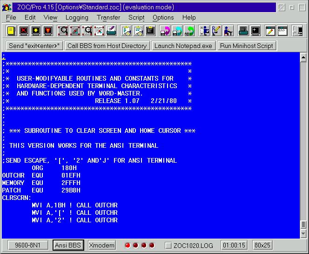This screenshot has width=309, height=254.
Task: Click the scrollbar up arrow
Action: (x=303, y=58)
